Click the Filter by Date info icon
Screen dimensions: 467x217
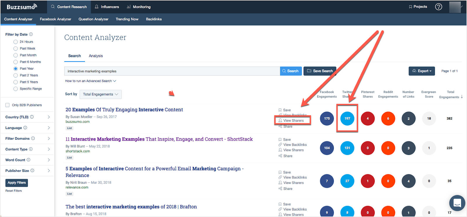click(x=31, y=34)
